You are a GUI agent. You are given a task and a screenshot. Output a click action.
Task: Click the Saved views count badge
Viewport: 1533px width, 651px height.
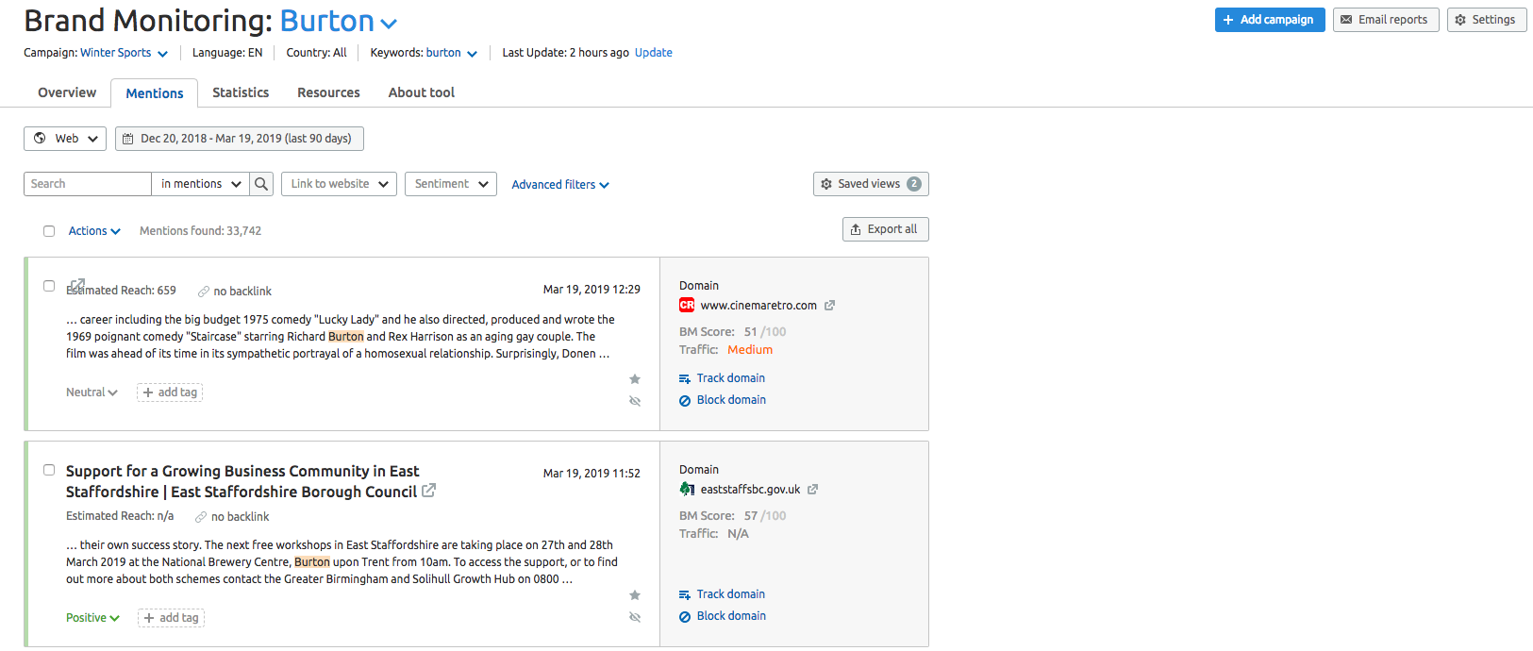(x=914, y=184)
